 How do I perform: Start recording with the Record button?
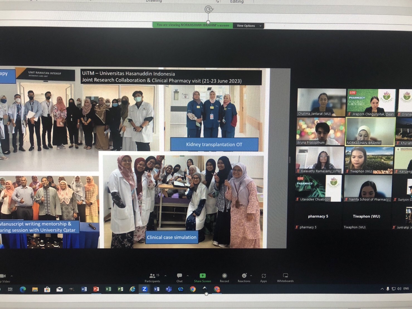click(x=224, y=276)
